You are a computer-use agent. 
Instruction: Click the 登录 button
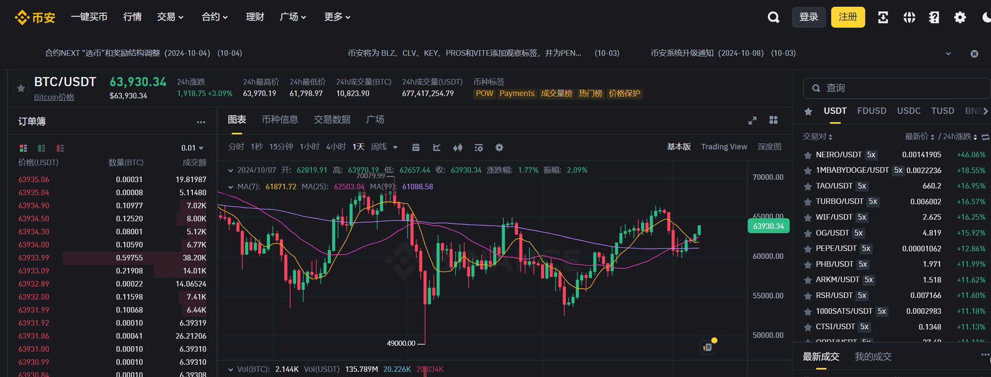pos(809,17)
